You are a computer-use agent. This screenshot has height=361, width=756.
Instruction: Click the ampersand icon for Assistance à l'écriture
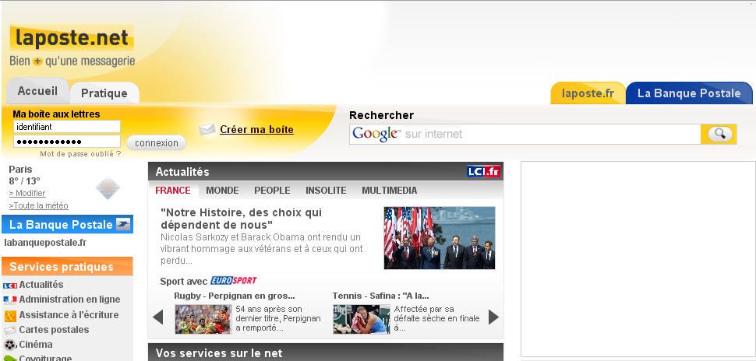coord(10,316)
